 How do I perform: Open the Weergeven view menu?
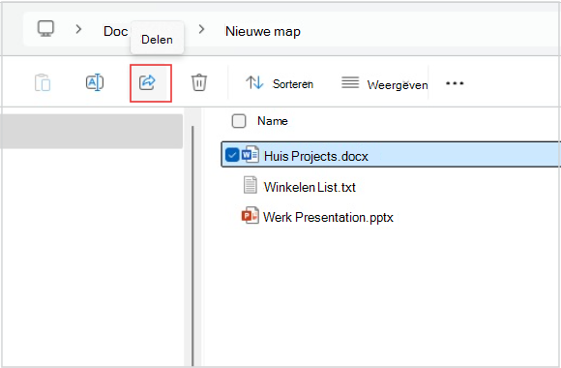pos(385,84)
